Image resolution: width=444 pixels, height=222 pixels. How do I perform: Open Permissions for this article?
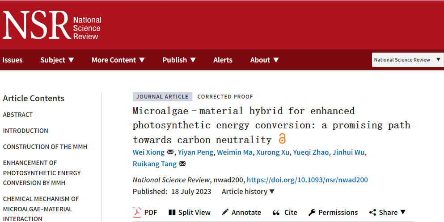tap(333, 212)
